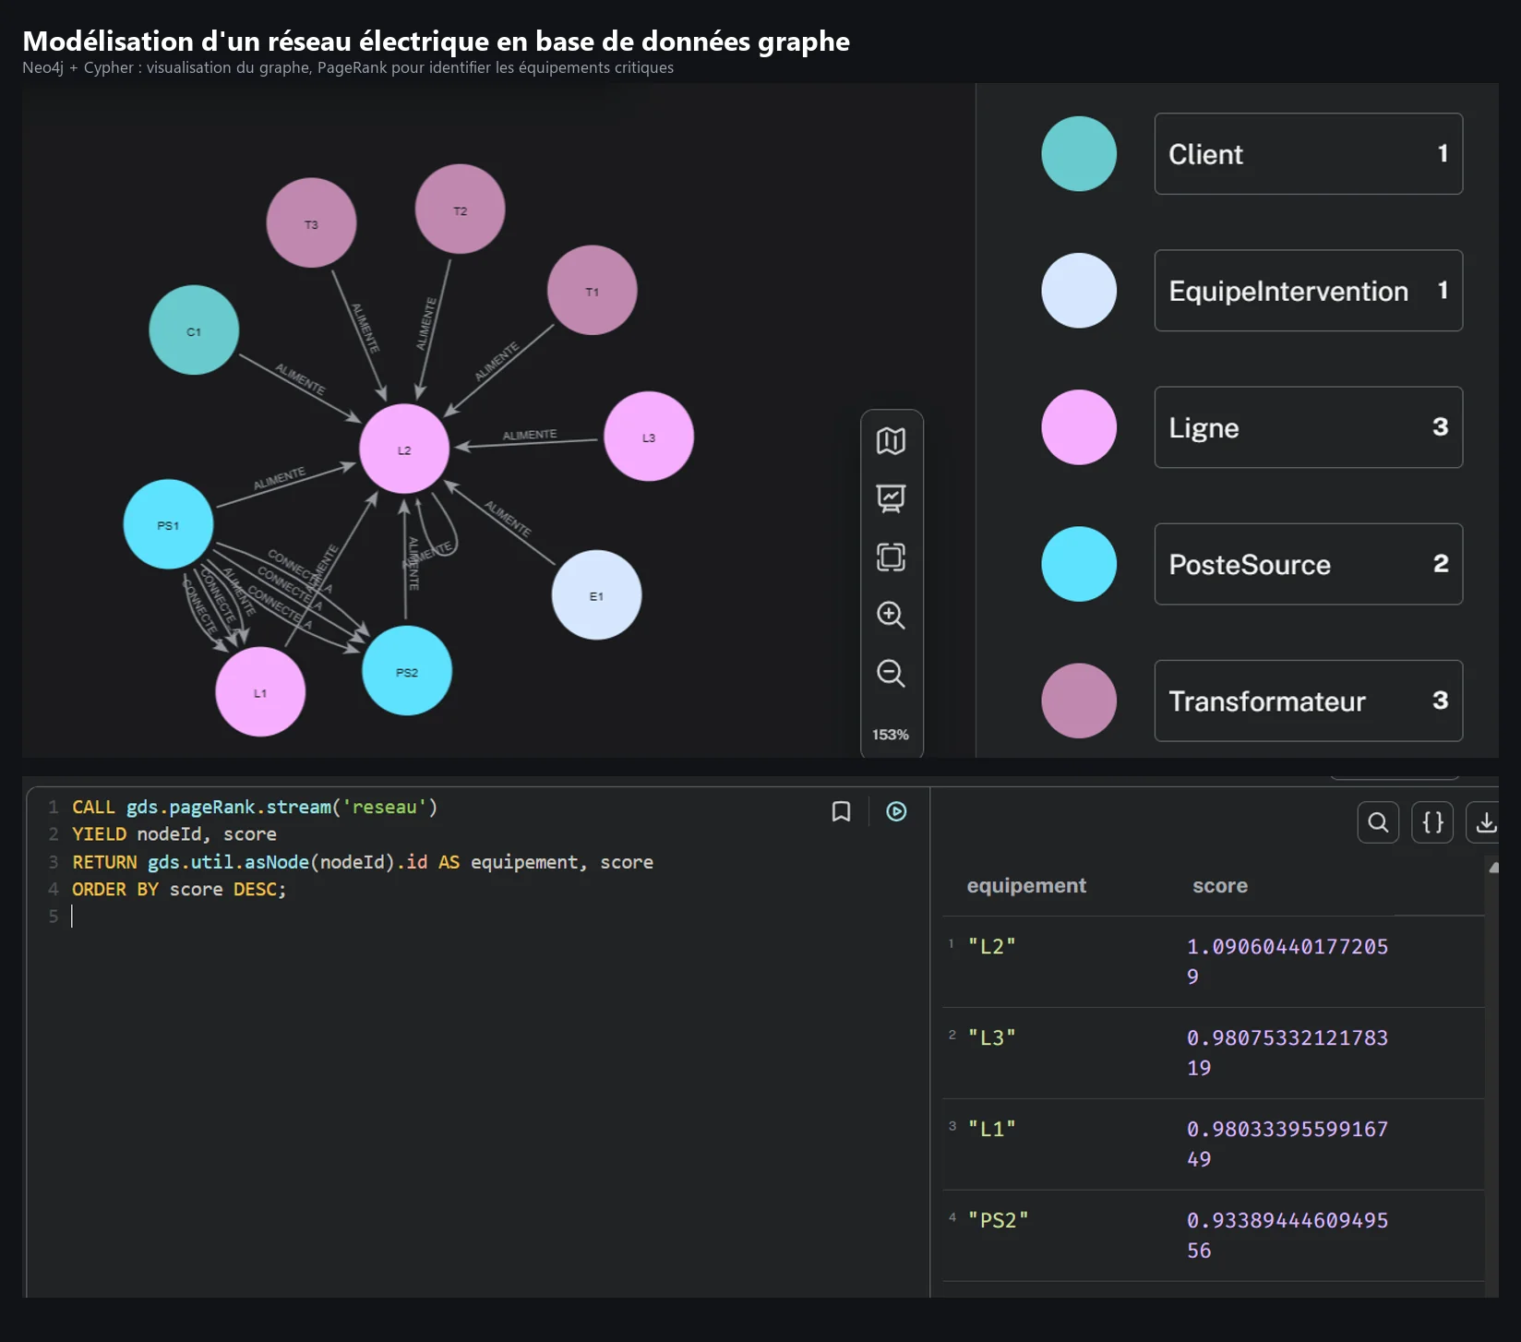Select transformer node T1
The width and height of the screenshot is (1521, 1342).
point(593,291)
